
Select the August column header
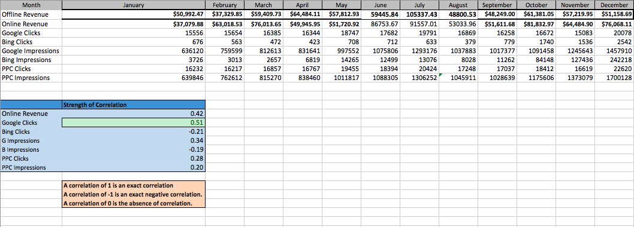point(458,5)
